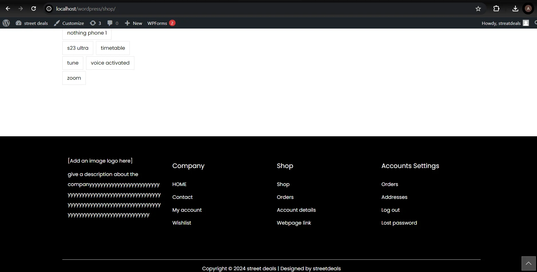Open the browser profile avatar

pyautogui.click(x=528, y=9)
